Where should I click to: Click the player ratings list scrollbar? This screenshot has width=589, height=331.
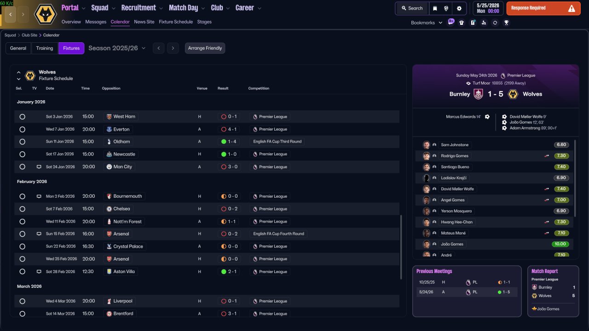(575, 178)
